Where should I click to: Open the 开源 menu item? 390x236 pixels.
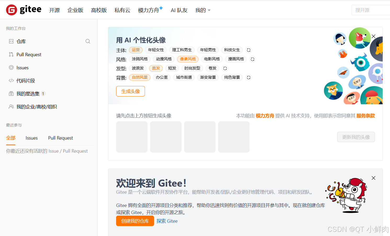point(54,10)
